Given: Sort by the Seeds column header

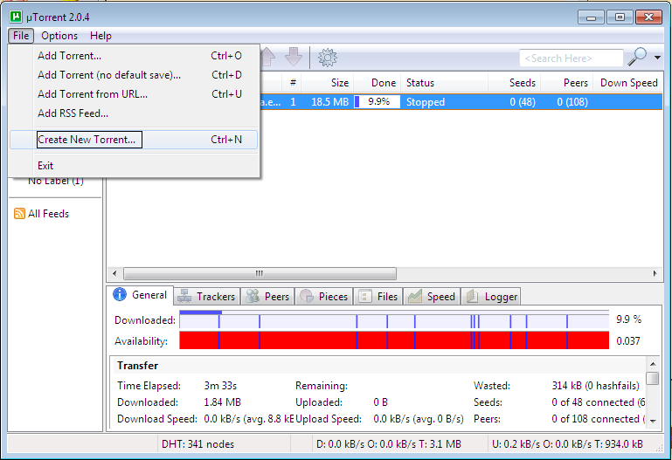Looking at the screenshot, I should point(515,83).
